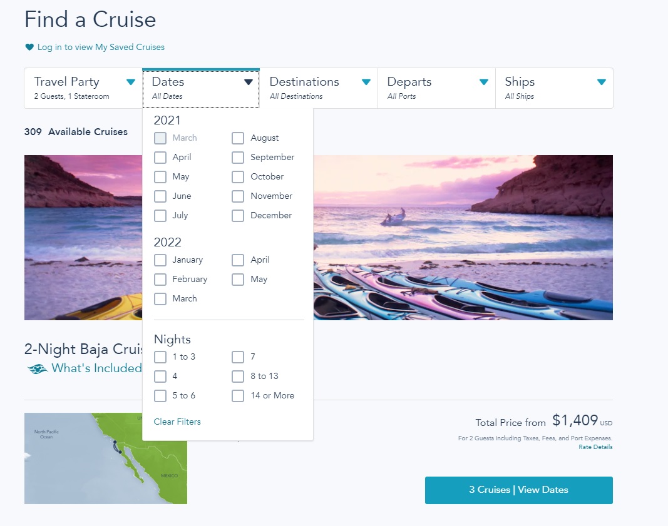Click Log in to view My Saved Cruises
668x526 pixels.
[x=101, y=48]
